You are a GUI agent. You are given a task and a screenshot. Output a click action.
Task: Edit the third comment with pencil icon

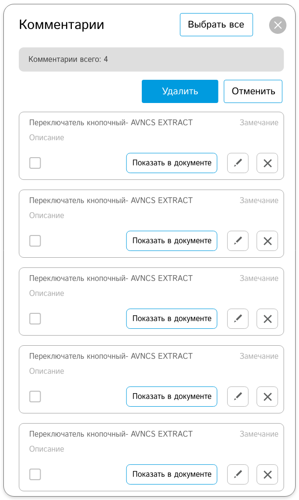238,319
